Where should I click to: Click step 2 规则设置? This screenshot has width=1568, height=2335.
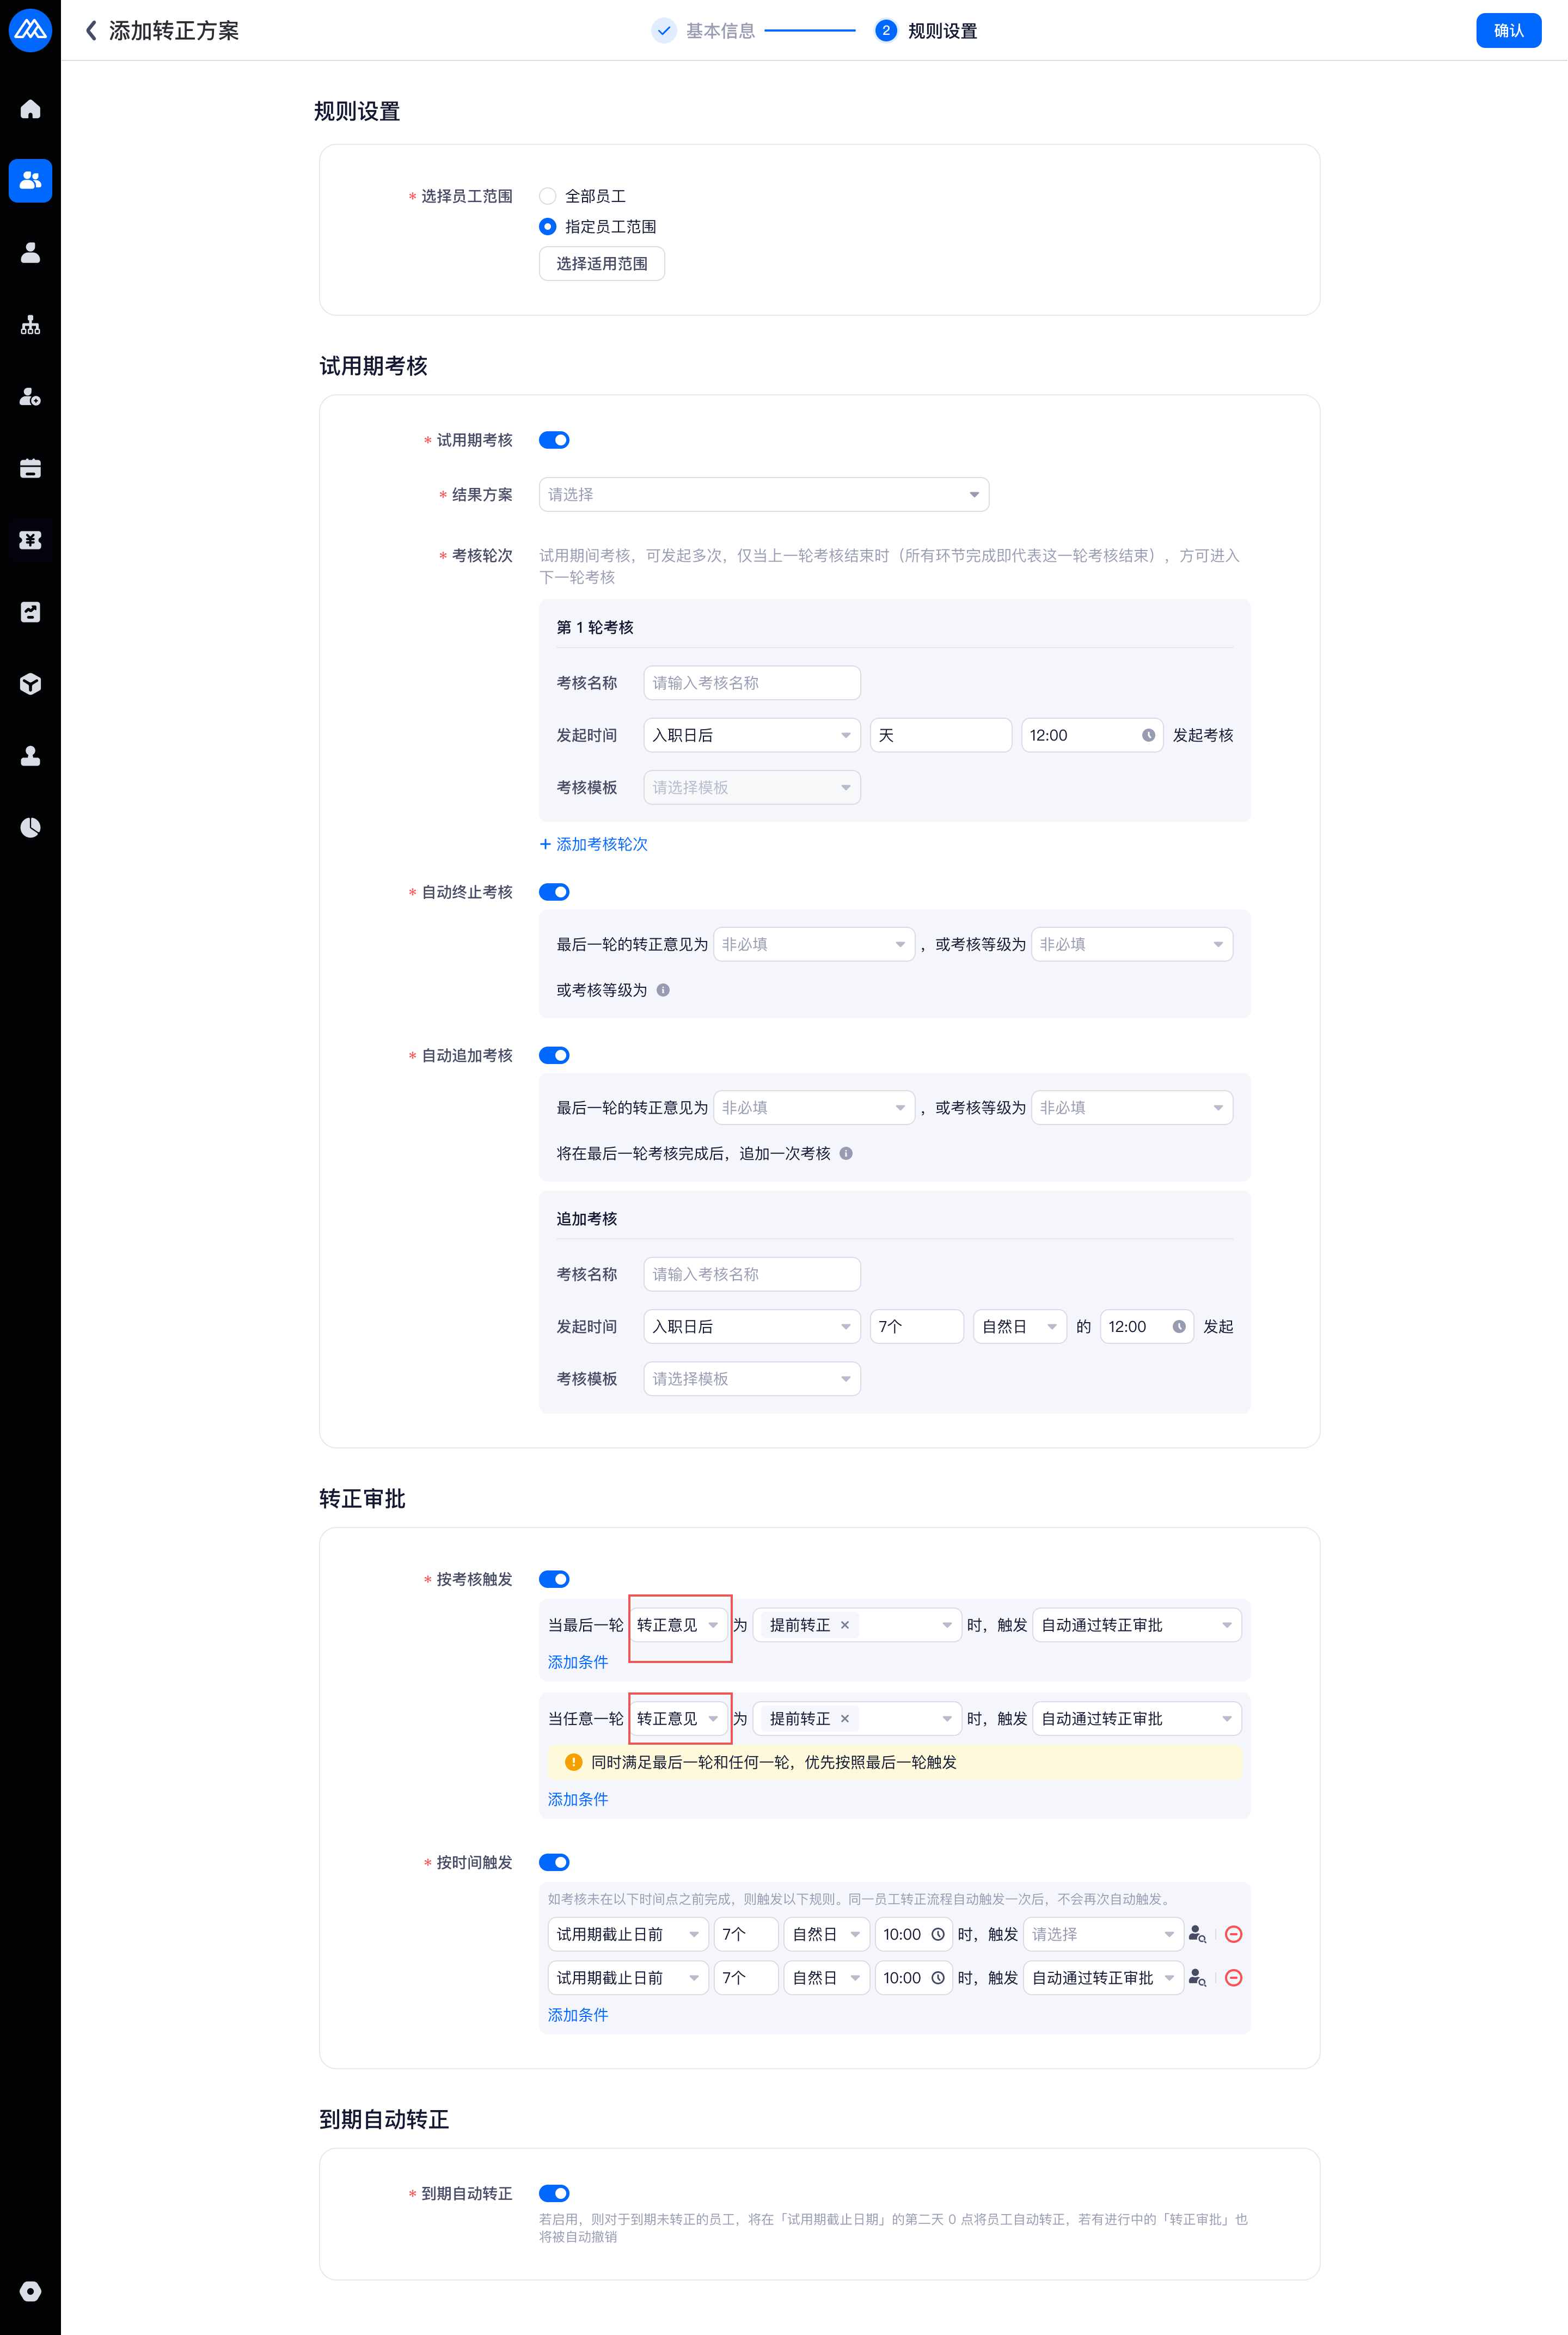click(926, 30)
